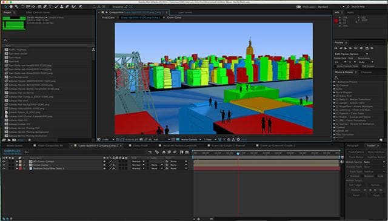
Task: Select the Selection arrow tool
Action: (x=5, y=7)
